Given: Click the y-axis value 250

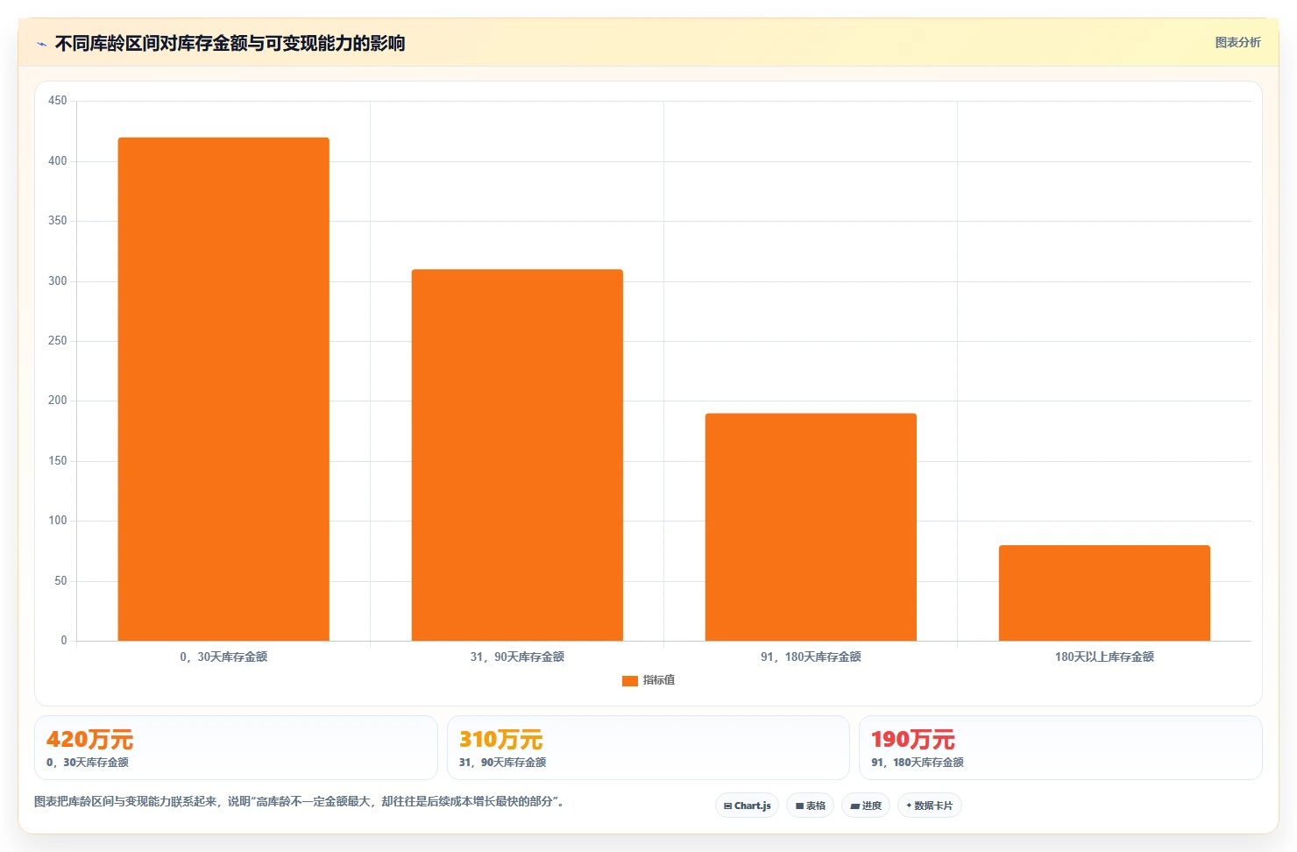Looking at the screenshot, I should [58, 341].
